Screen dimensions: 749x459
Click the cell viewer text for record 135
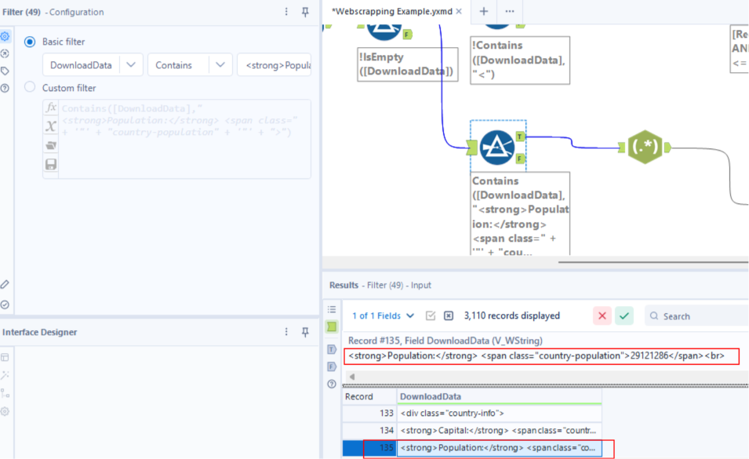coord(536,356)
